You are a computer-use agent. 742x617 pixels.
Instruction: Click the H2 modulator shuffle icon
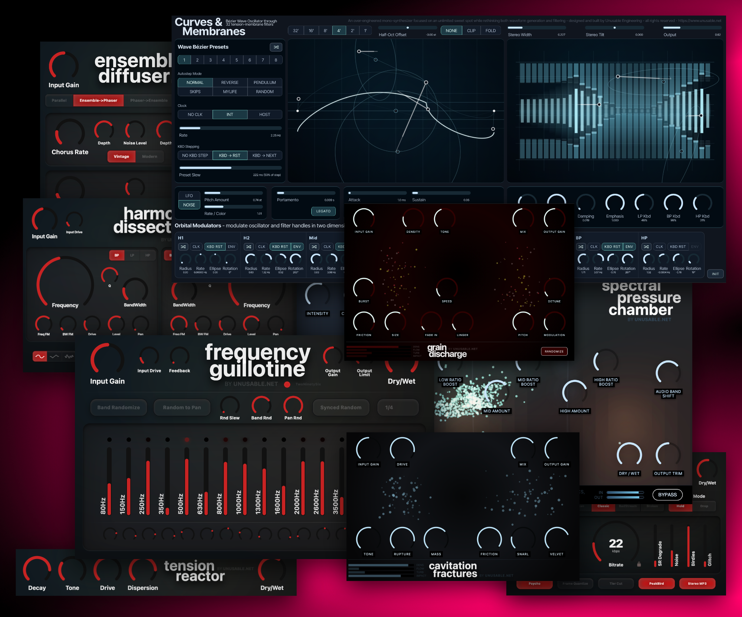pos(249,247)
